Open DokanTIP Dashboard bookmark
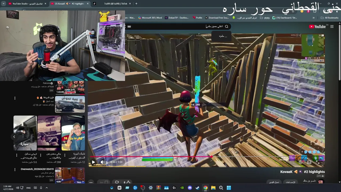Image resolution: width=341 pixels, height=192 pixels. point(177,18)
